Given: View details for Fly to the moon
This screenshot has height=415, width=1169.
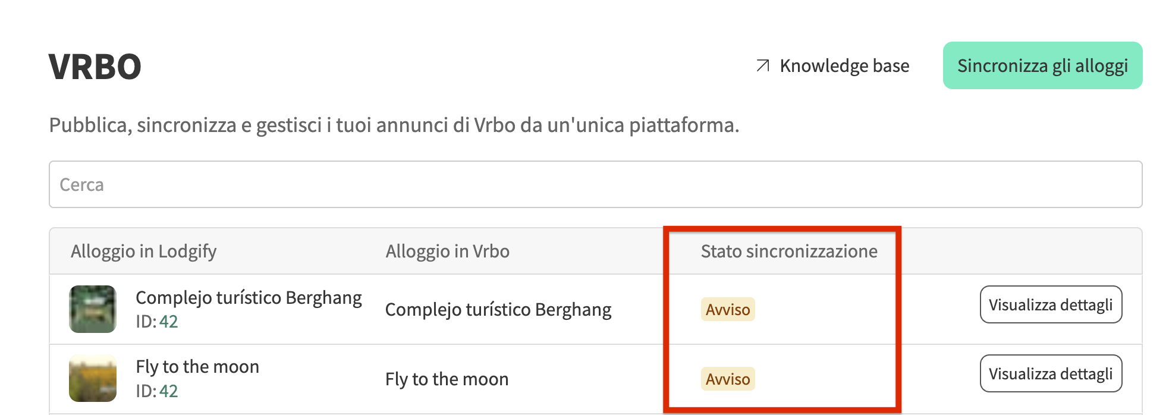Looking at the screenshot, I should 1050,373.
